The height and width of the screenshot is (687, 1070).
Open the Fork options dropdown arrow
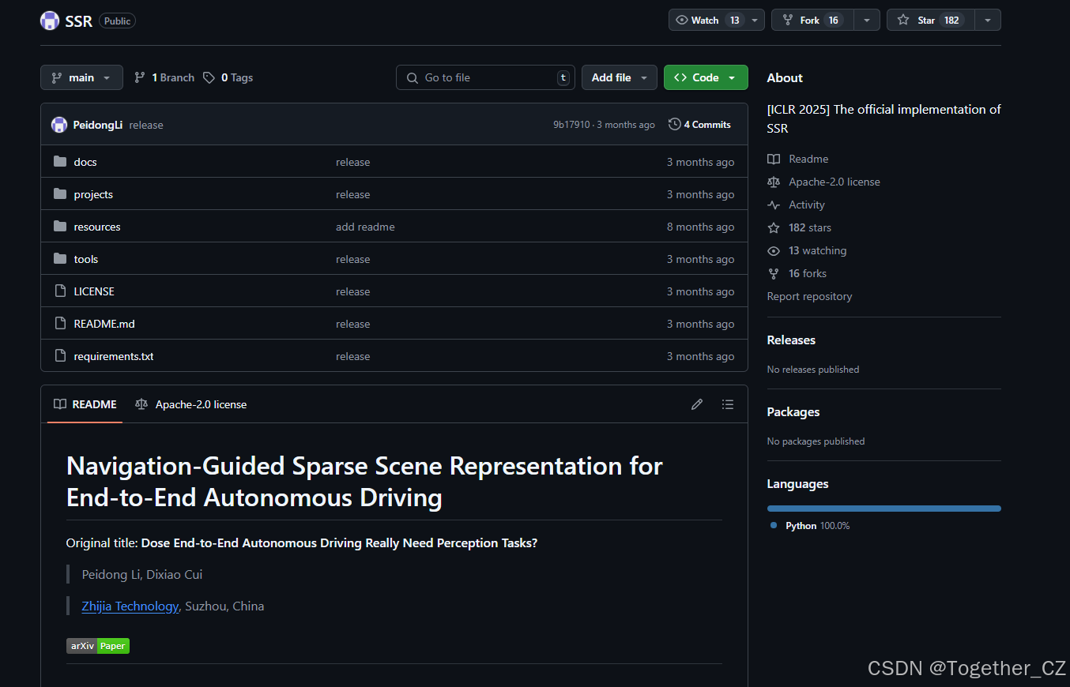click(x=867, y=21)
